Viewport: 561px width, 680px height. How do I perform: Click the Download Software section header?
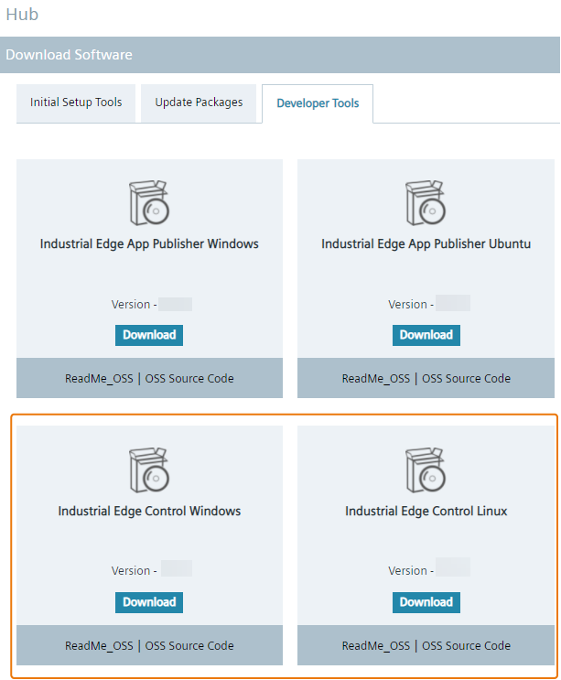70,55
